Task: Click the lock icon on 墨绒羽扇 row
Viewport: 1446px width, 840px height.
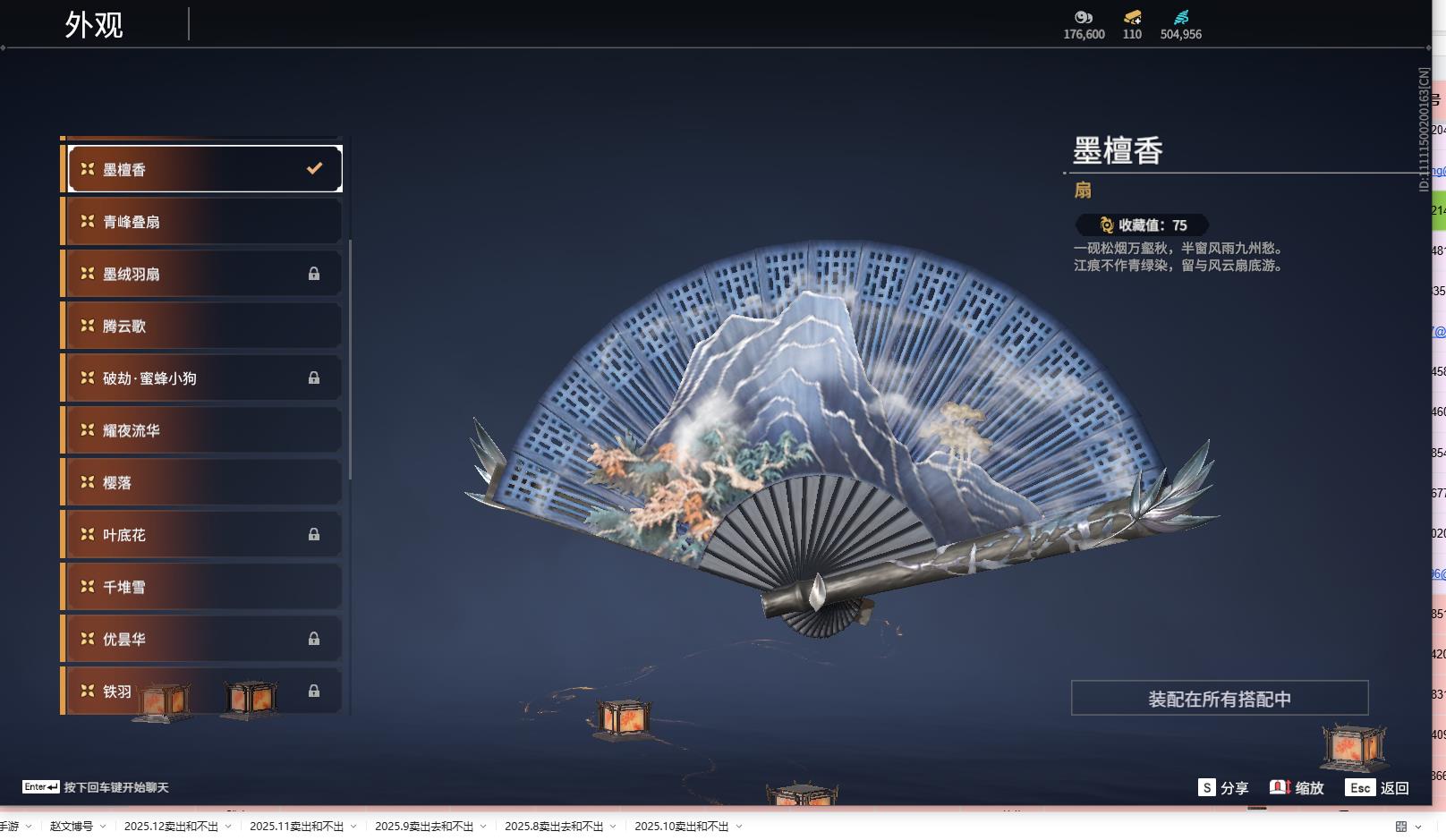Action: coord(314,274)
